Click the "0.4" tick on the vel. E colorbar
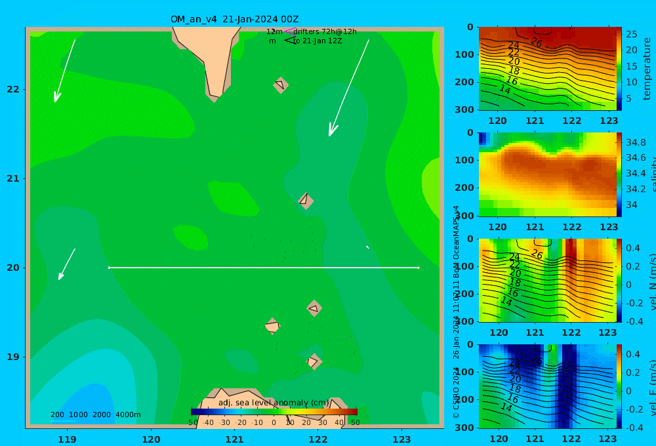 tap(633, 354)
